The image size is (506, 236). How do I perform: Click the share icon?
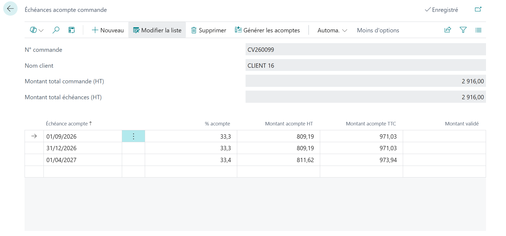tap(448, 30)
